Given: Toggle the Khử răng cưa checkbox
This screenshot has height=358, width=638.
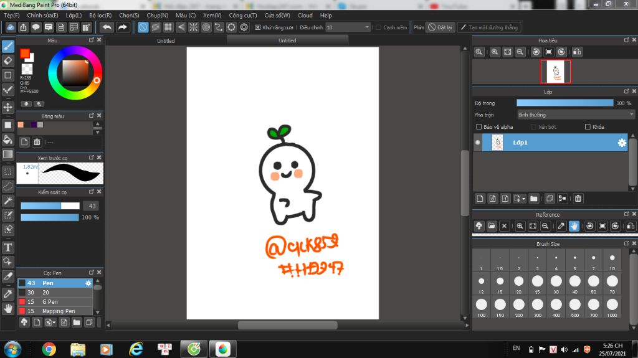Looking at the screenshot, I should pos(257,27).
